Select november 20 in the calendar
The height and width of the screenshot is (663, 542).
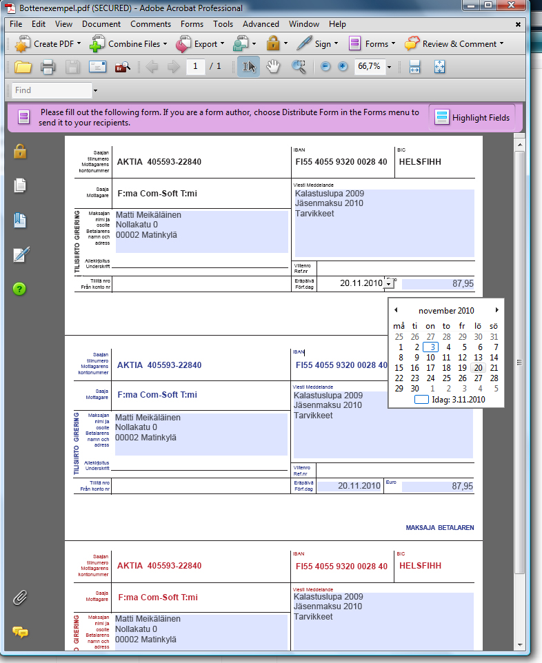pyautogui.click(x=478, y=368)
